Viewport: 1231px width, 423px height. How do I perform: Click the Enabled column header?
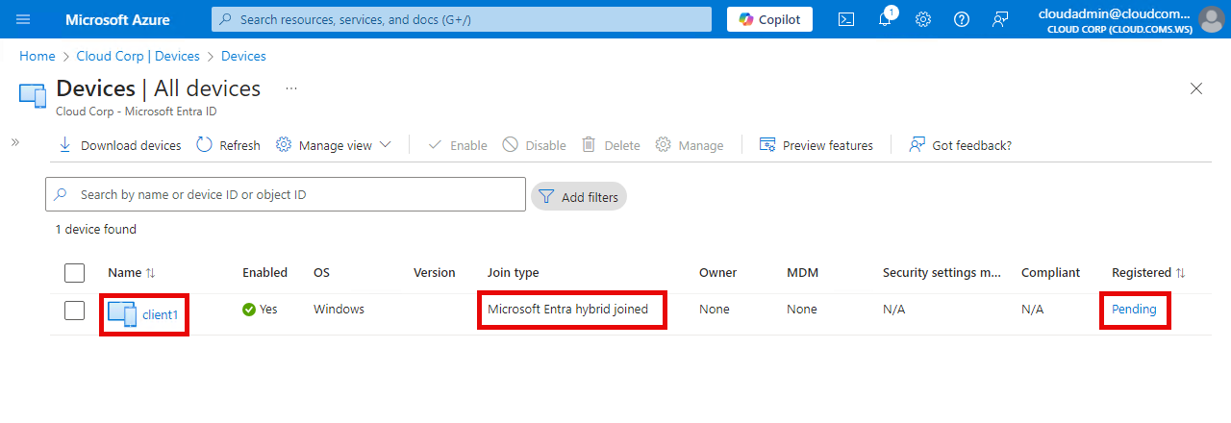264,273
